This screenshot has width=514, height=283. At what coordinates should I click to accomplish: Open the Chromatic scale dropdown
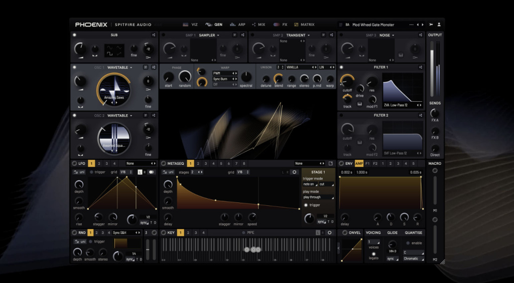click(414, 259)
